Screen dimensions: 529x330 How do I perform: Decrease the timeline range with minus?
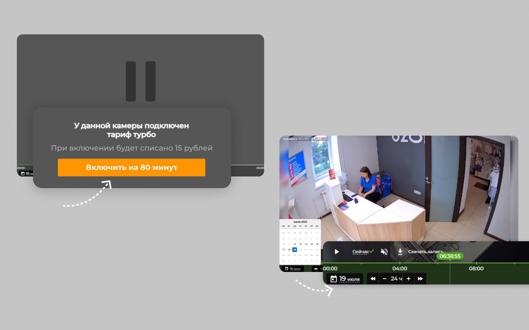(385, 279)
